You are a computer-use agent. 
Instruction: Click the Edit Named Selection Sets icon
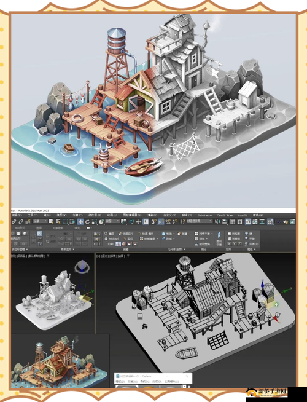(183, 221)
